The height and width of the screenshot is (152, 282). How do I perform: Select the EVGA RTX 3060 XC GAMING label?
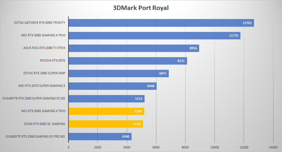45,124
